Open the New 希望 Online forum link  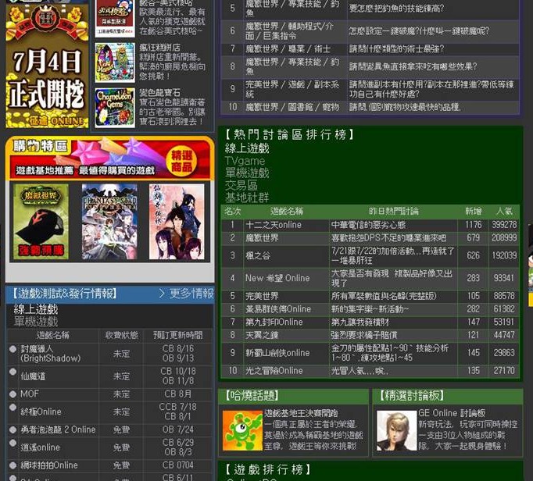pos(277,278)
